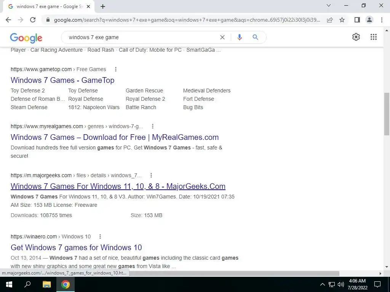Open the Chrome side panel
Viewport: 390px width, 292px height.
pos(357,20)
